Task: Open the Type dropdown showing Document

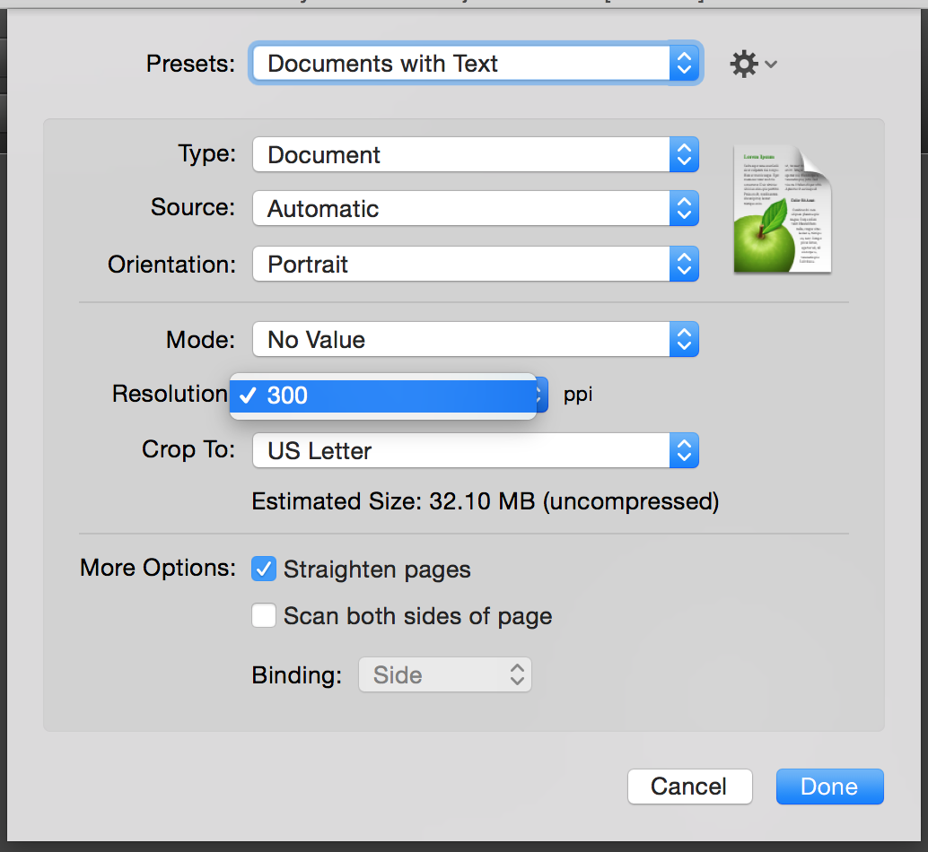Action: (x=475, y=155)
